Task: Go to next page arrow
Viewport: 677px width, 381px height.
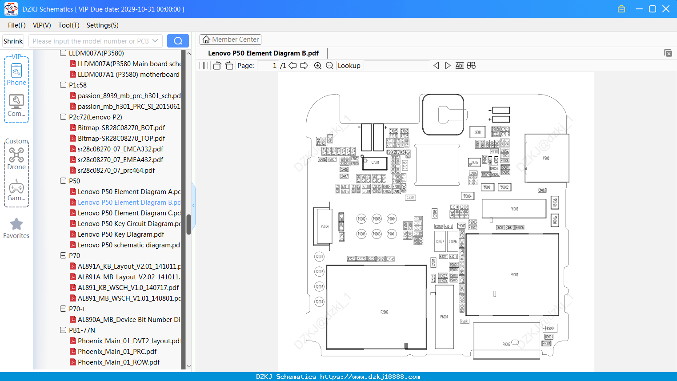Action: 304,66
